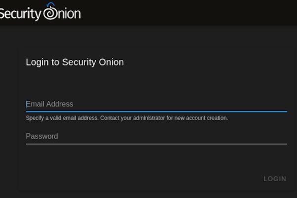Viewport: 297px width, 198px height.
Task: Click the blinking text cursor in the email field
Action: 27,104
